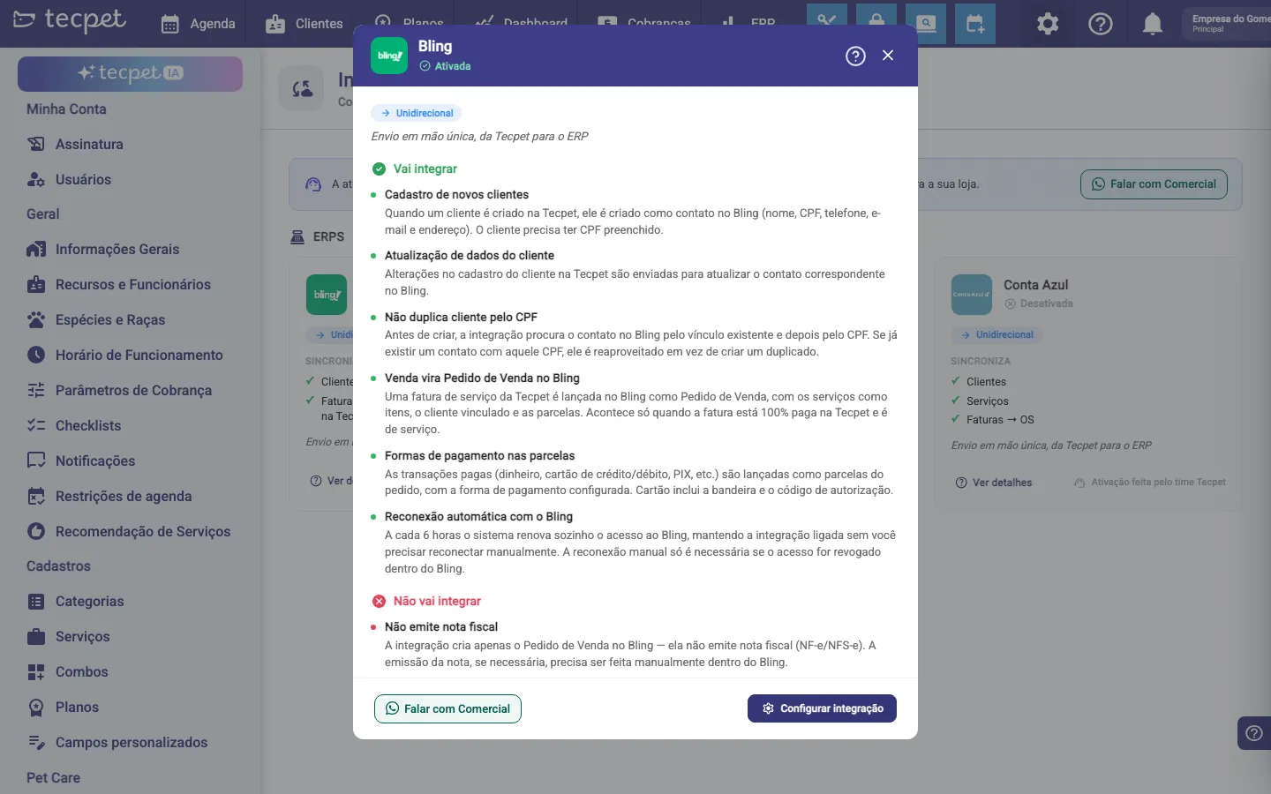Viewport: 1271px width, 794px height.
Task: Click the Bling logo in dialog header
Action: [389, 56]
